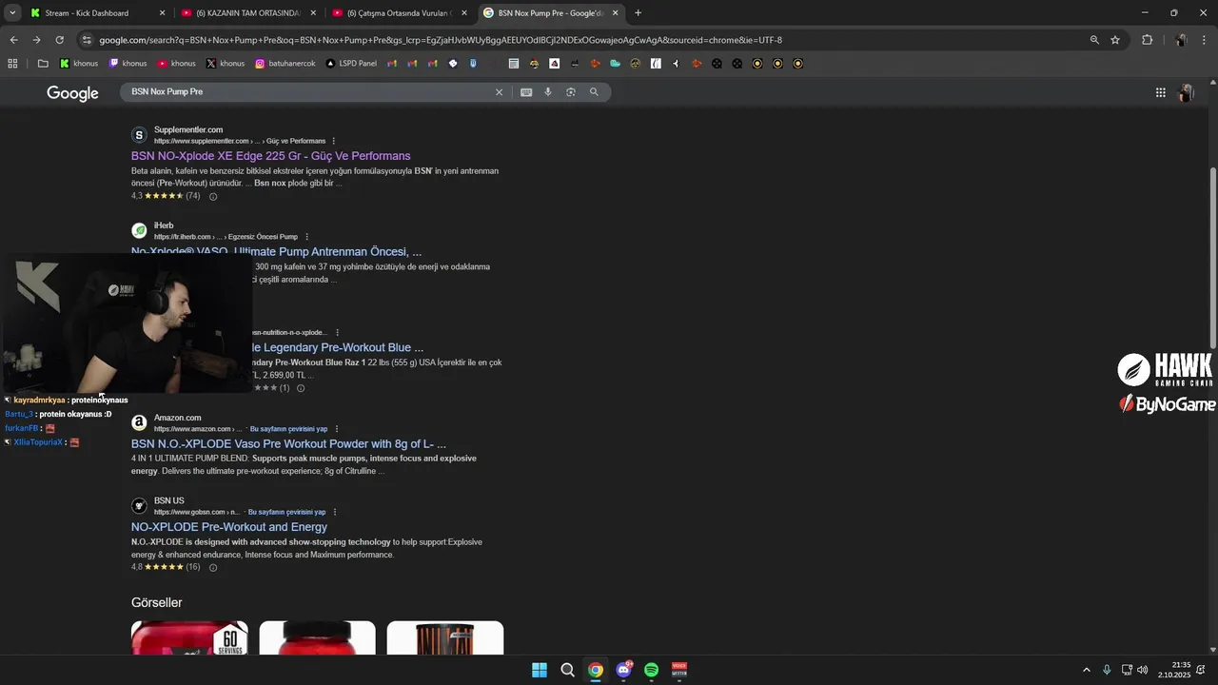This screenshot has height=685, width=1218.
Task: Open the Instagram batuhanercok bookmark
Action: click(286, 64)
